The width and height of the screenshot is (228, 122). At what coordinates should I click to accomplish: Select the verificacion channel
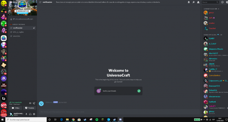coord(22,28)
